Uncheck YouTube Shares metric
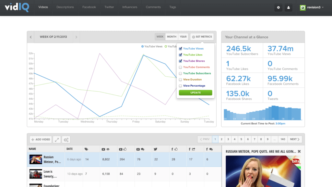Screen dimensions: 332x187 coord(180,61)
